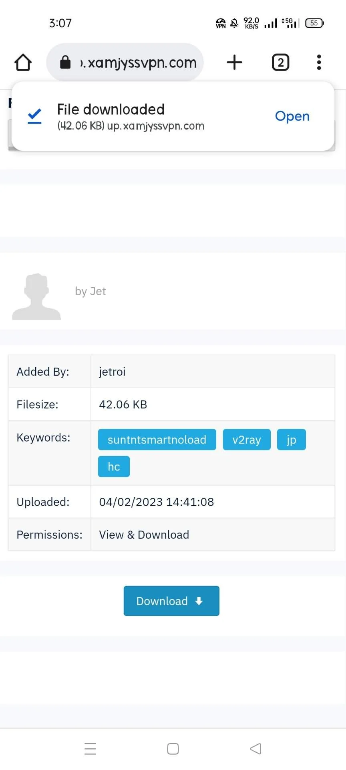Tap the battery indicator showing 55
The image size is (346, 770).
315,23
